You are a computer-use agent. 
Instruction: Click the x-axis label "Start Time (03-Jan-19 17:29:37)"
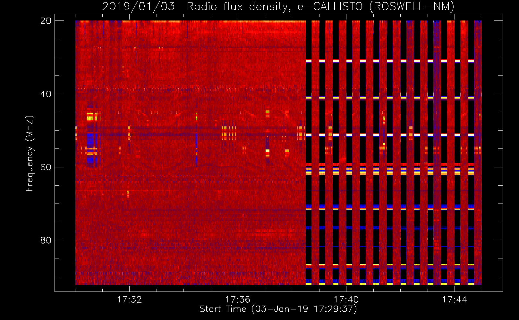point(278,309)
